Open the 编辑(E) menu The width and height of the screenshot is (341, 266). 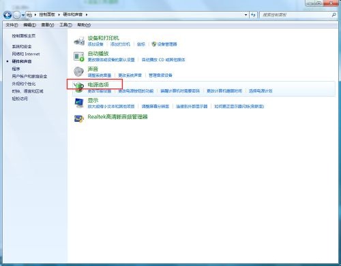(x=29, y=24)
